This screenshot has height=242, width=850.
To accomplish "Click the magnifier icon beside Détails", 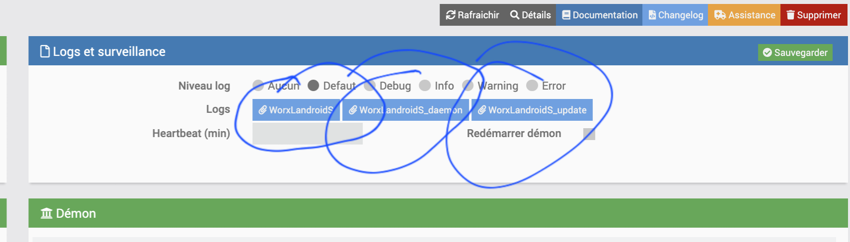I will tap(515, 15).
